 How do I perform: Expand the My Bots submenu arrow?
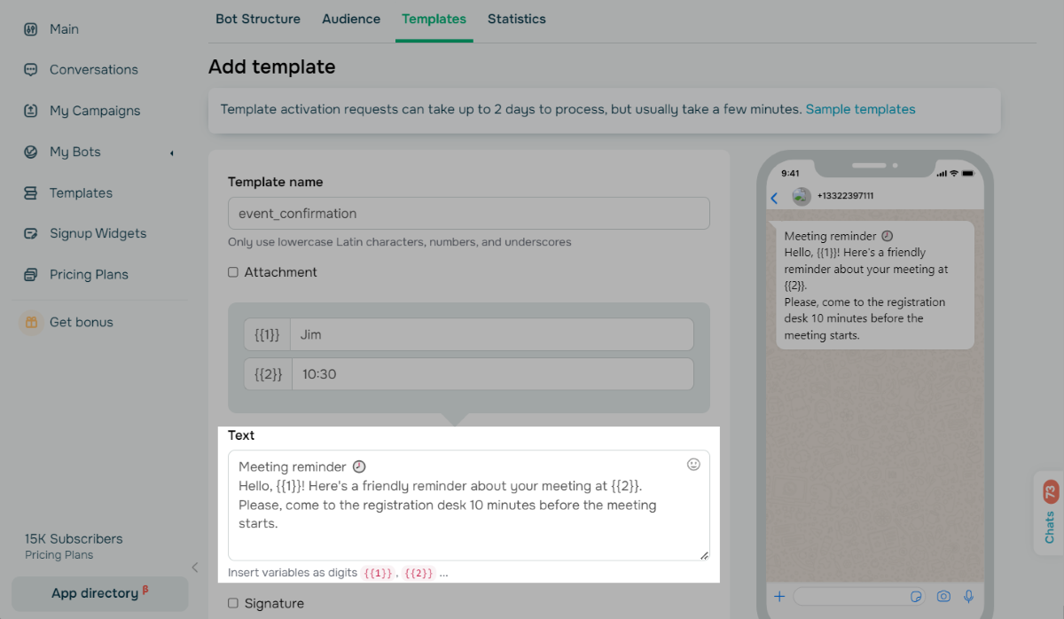pos(172,153)
